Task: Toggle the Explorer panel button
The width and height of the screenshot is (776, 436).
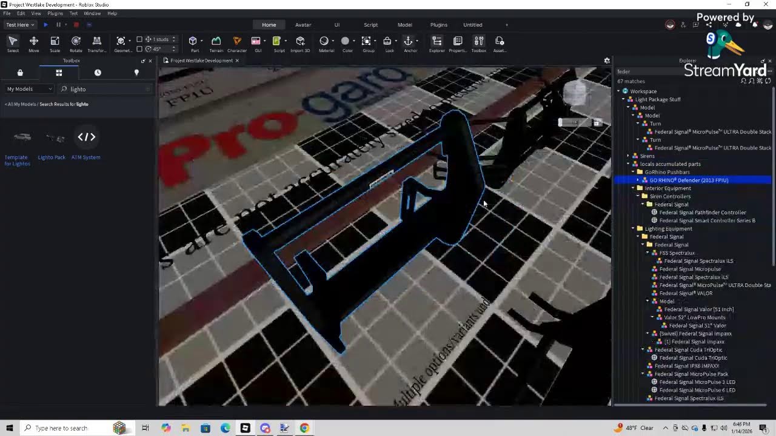Action: (436, 44)
